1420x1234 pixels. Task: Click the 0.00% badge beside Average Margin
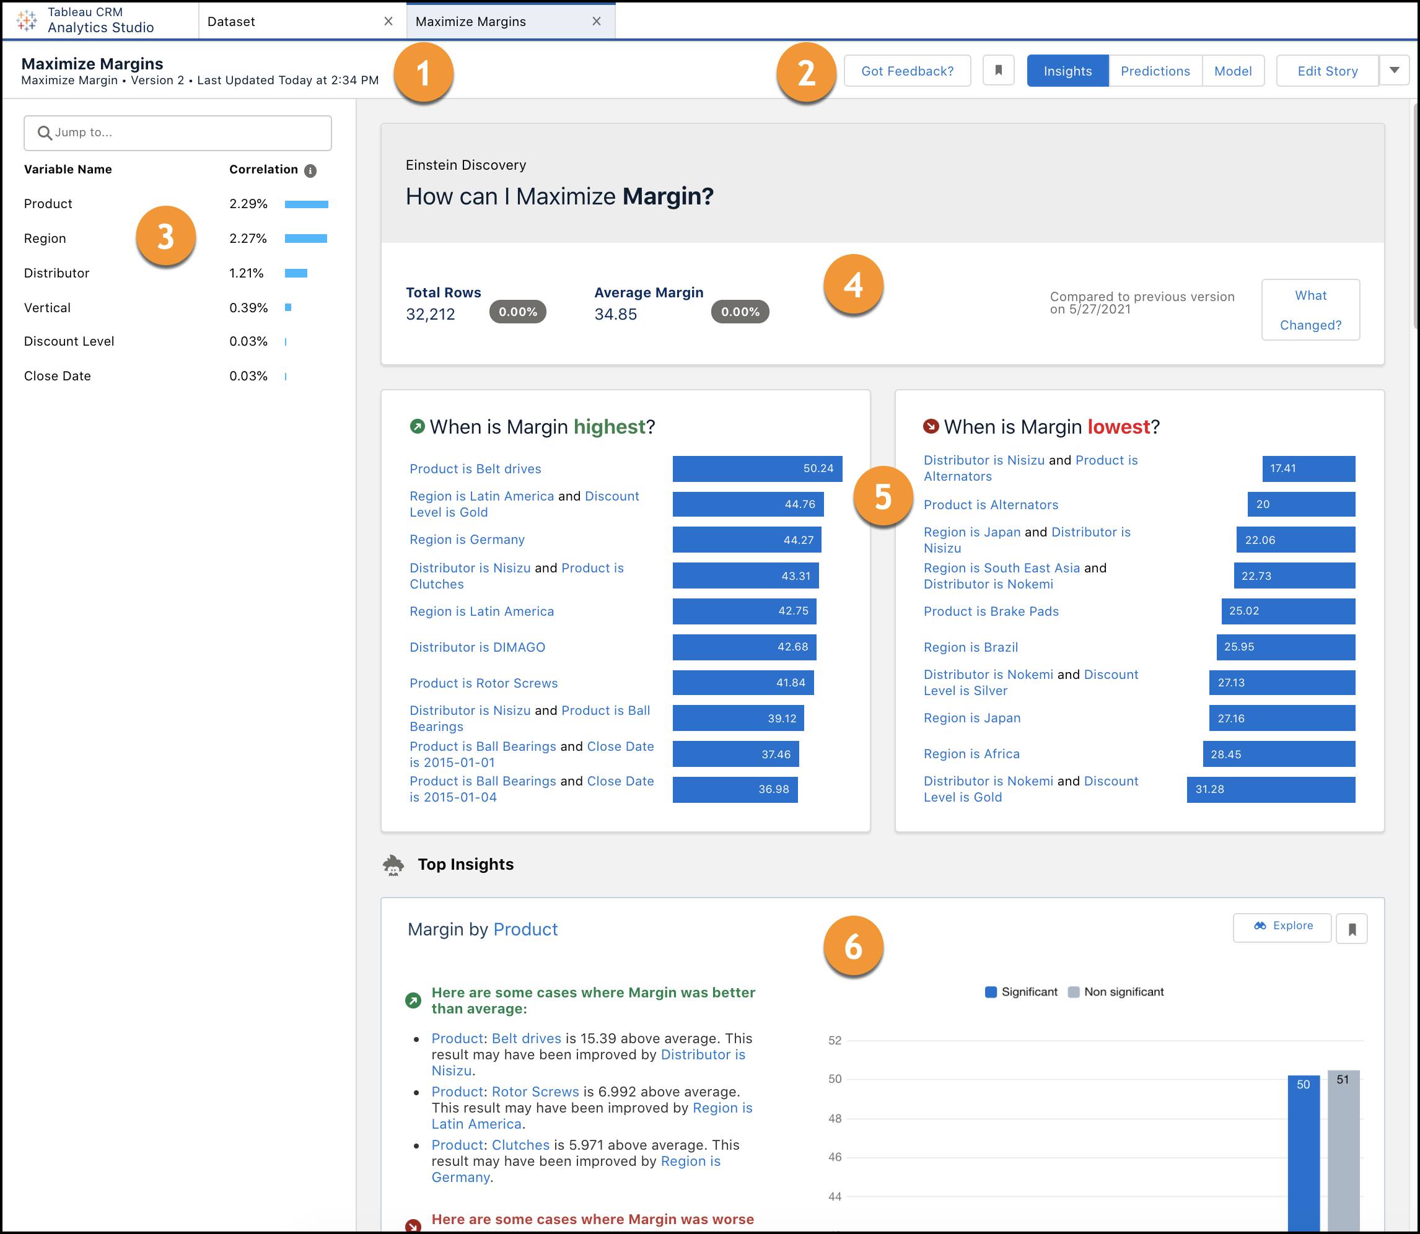[x=740, y=312]
